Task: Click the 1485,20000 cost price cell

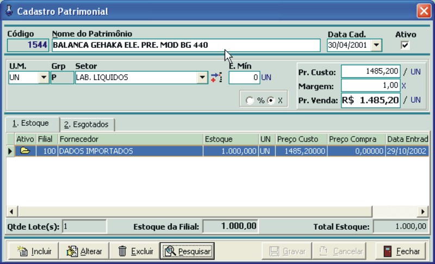Action: point(301,151)
